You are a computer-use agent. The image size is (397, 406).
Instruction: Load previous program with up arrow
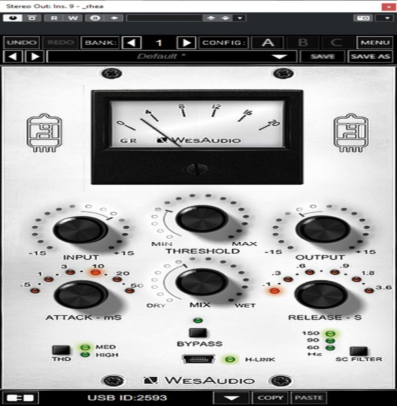(211, 18)
